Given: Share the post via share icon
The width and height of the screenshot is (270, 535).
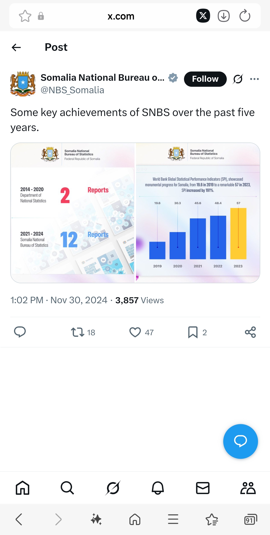Looking at the screenshot, I should click(x=250, y=332).
